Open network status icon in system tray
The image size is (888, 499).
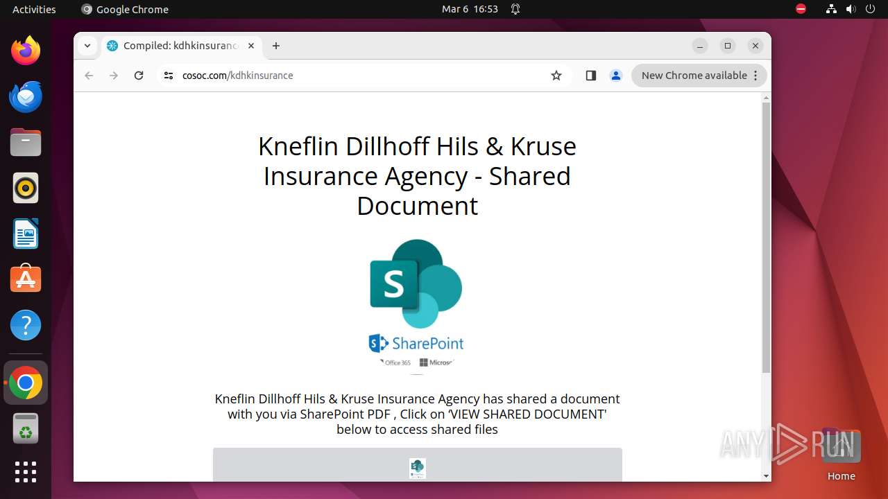831,9
